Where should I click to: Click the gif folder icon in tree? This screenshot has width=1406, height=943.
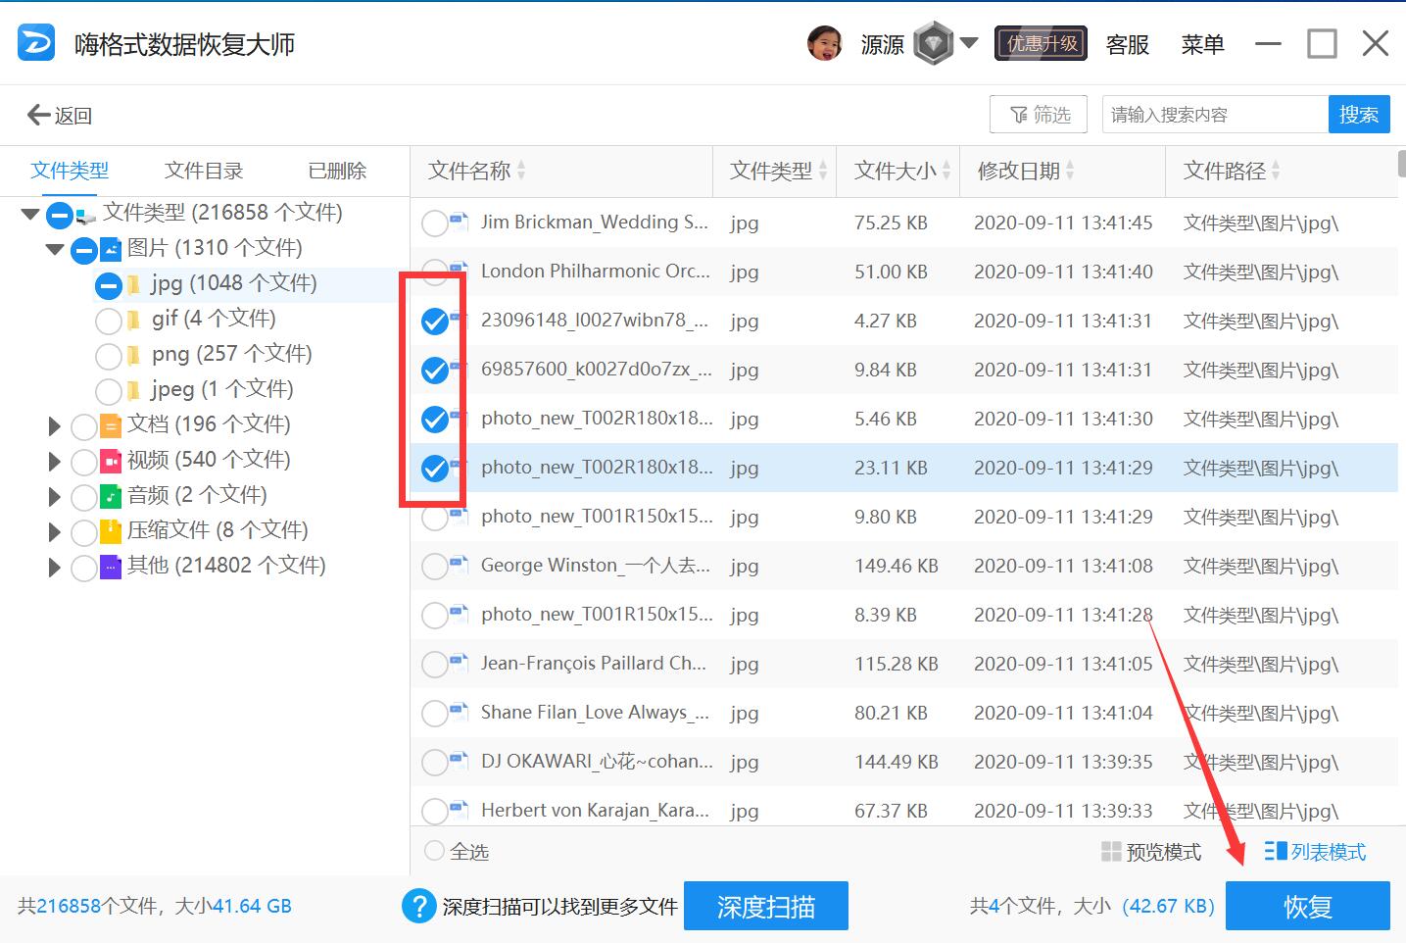[x=134, y=321]
